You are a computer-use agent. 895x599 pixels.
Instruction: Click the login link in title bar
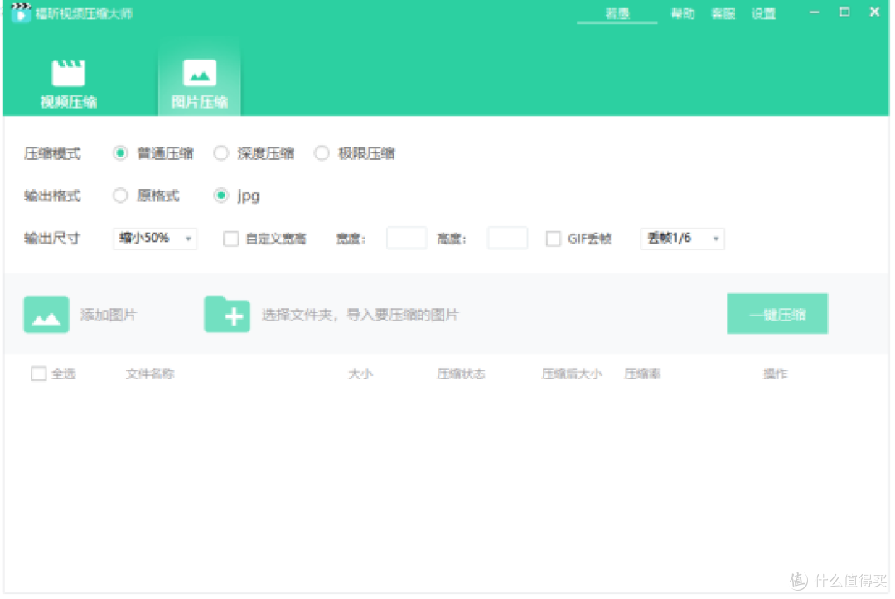pyautogui.click(x=617, y=14)
